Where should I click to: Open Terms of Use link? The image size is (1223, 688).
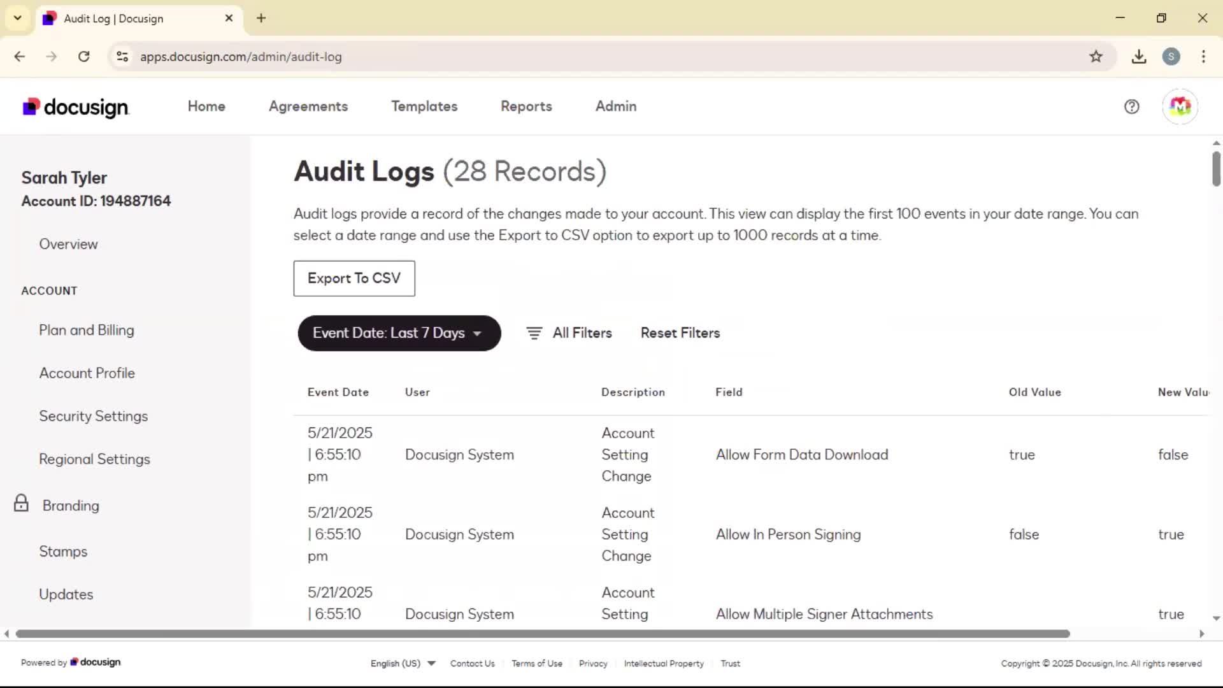click(536, 663)
